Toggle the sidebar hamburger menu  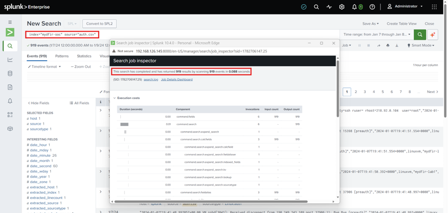pyautogui.click(x=10, y=22)
